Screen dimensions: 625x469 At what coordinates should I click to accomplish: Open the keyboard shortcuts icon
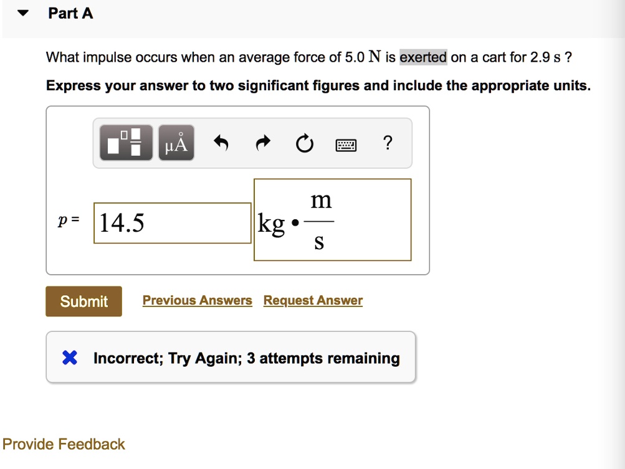(346, 144)
